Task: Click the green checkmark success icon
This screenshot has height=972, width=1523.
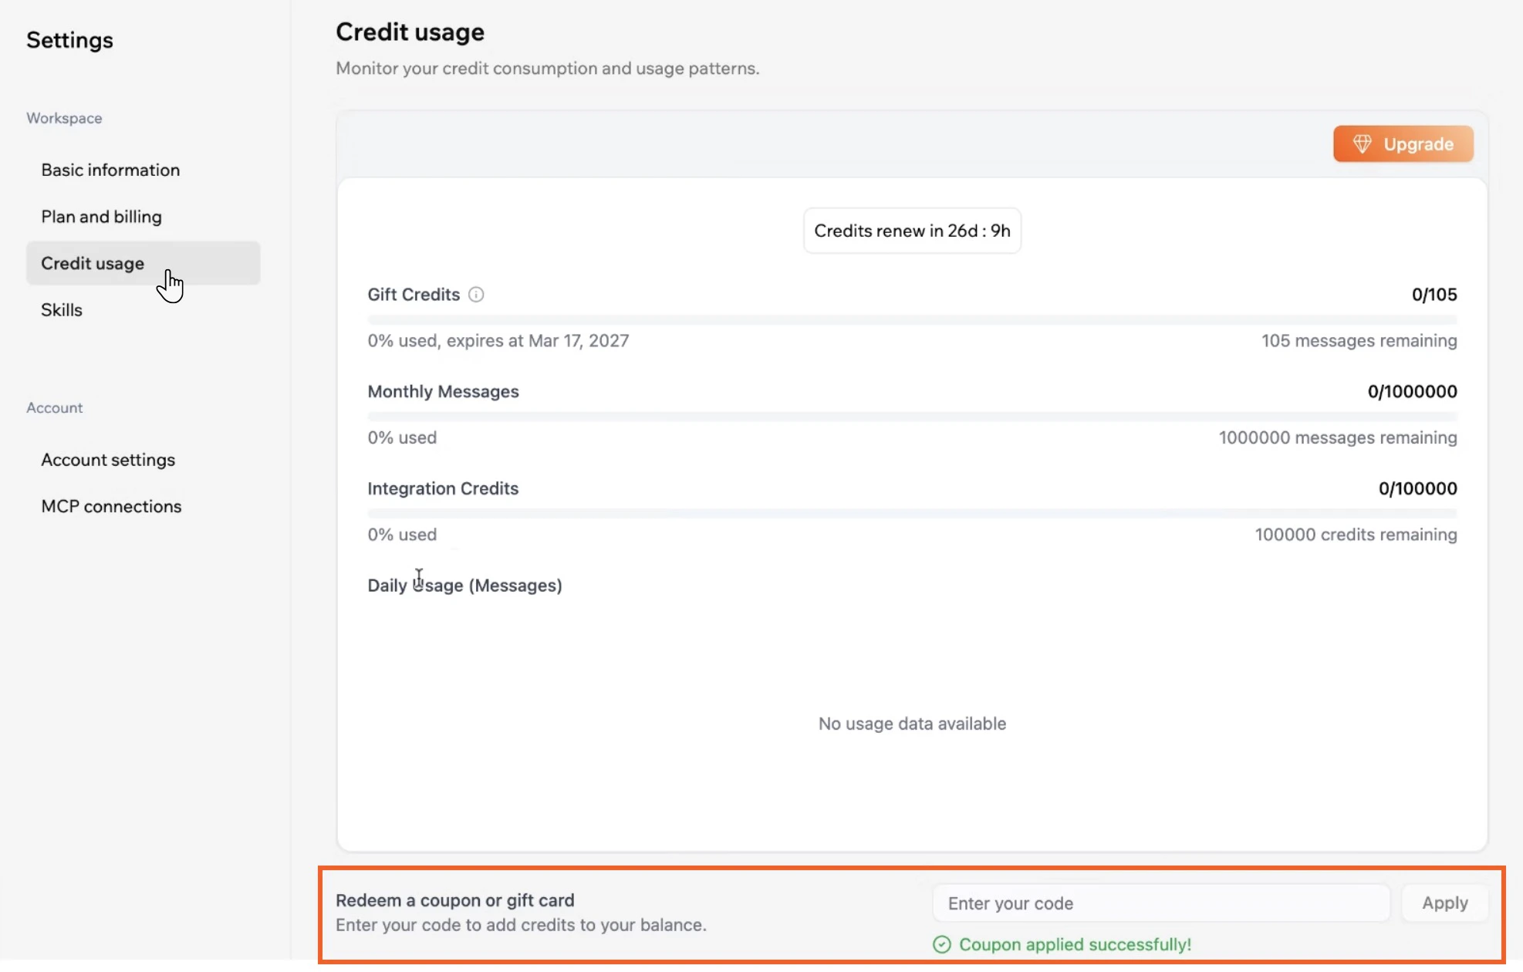Action: 942,944
